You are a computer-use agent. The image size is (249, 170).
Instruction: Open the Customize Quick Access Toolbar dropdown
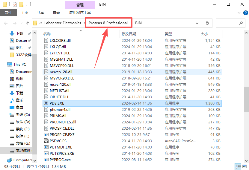tap(27, 5)
